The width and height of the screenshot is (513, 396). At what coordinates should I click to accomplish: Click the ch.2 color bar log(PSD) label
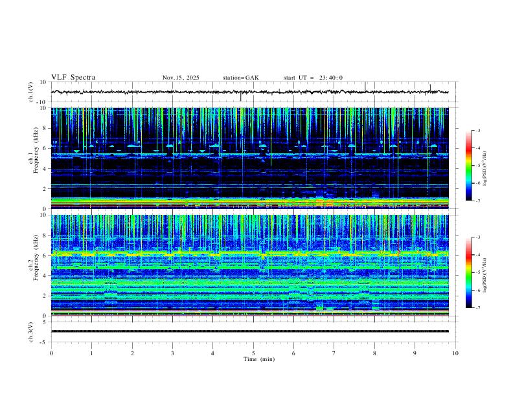[485, 276]
